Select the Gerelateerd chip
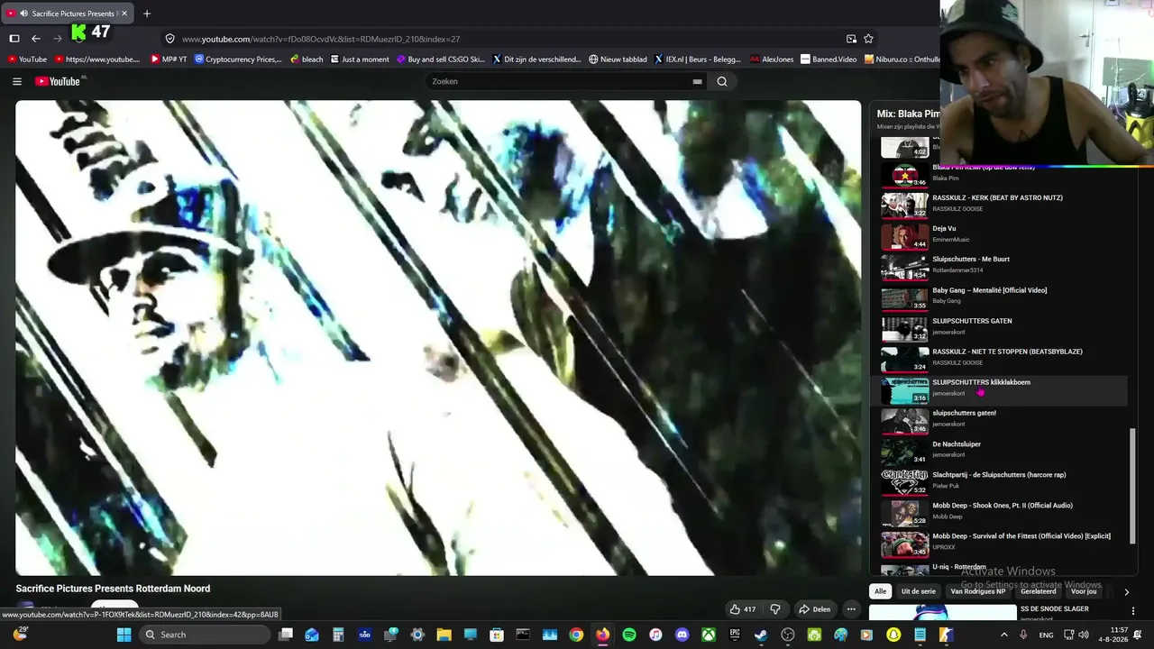 click(x=1038, y=591)
